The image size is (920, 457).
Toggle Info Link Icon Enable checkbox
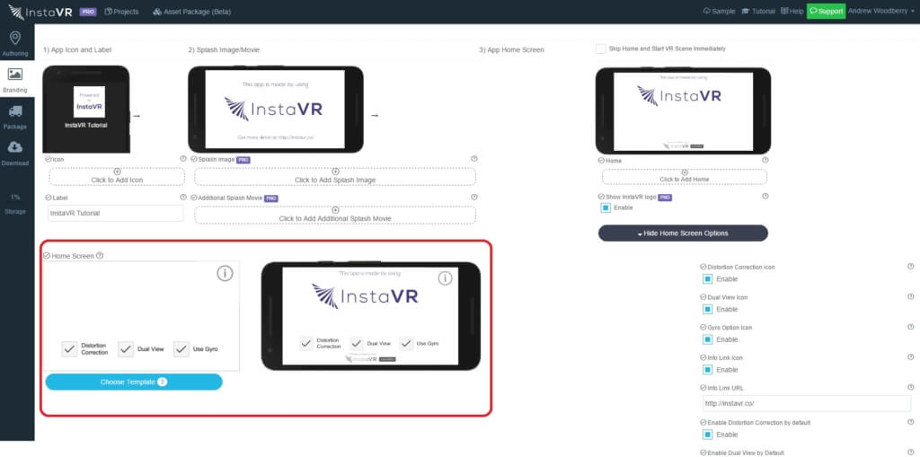(708, 370)
